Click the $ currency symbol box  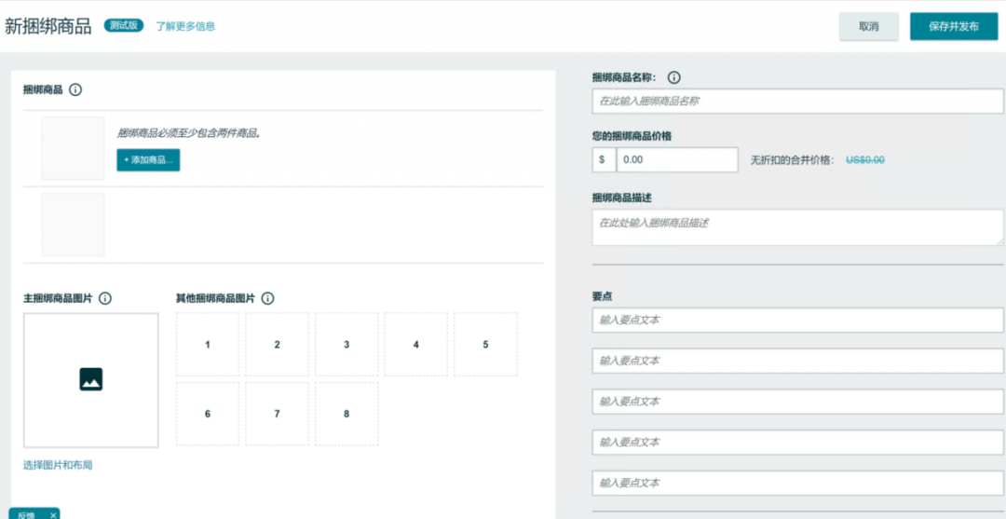point(603,159)
